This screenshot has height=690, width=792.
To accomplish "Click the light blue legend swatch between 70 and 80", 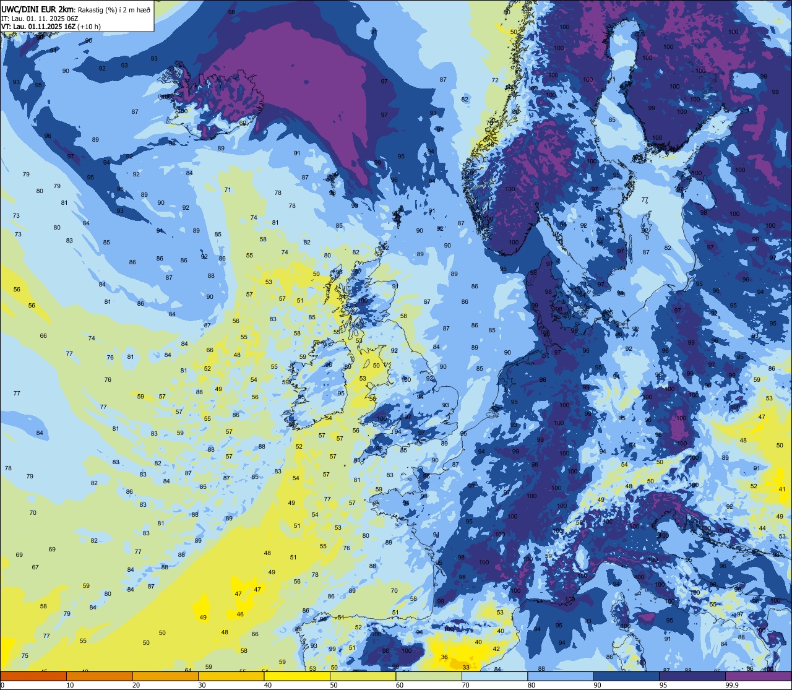I will click(x=494, y=676).
